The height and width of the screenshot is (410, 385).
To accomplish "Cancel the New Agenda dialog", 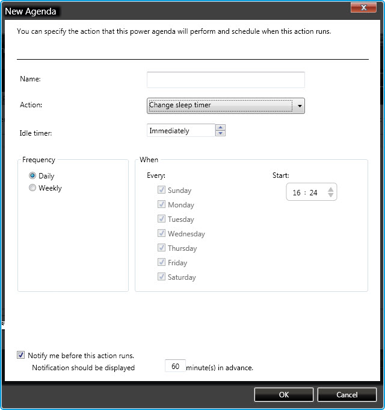I will (347, 394).
